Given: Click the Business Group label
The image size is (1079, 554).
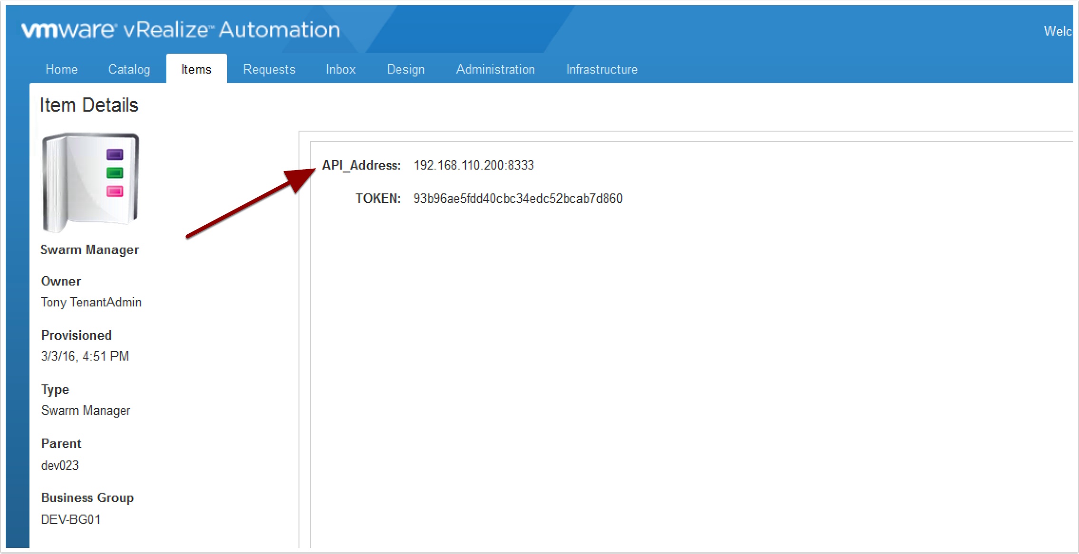Looking at the screenshot, I should [x=87, y=498].
